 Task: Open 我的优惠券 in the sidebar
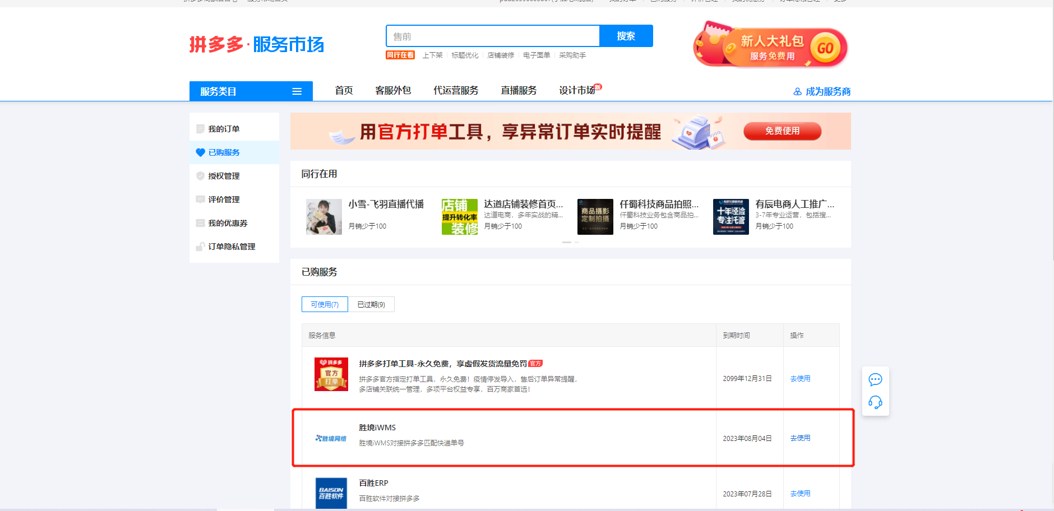pyautogui.click(x=234, y=223)
